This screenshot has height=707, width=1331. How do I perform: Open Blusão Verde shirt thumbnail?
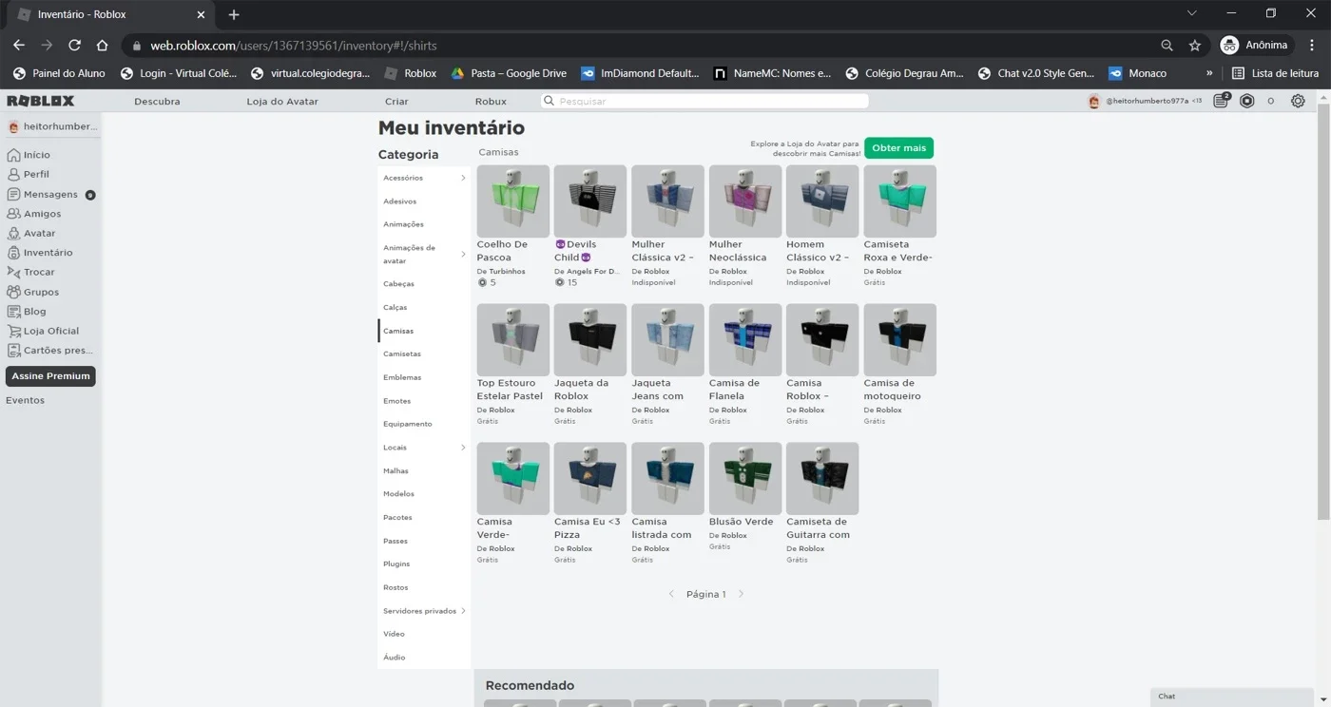[x=745, y=478]
